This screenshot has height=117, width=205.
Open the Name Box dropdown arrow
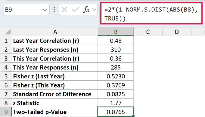[45, 10]
